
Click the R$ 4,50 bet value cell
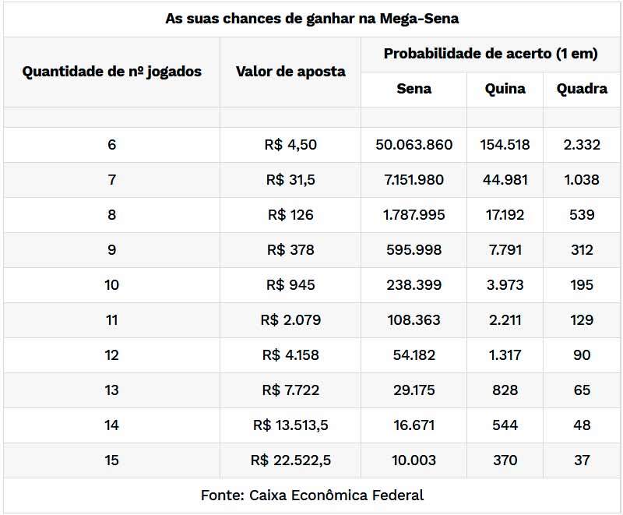(x=290, y=145)
